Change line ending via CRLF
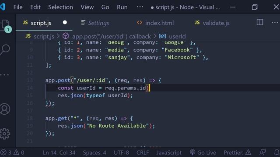280x157 pixels. 143,153
